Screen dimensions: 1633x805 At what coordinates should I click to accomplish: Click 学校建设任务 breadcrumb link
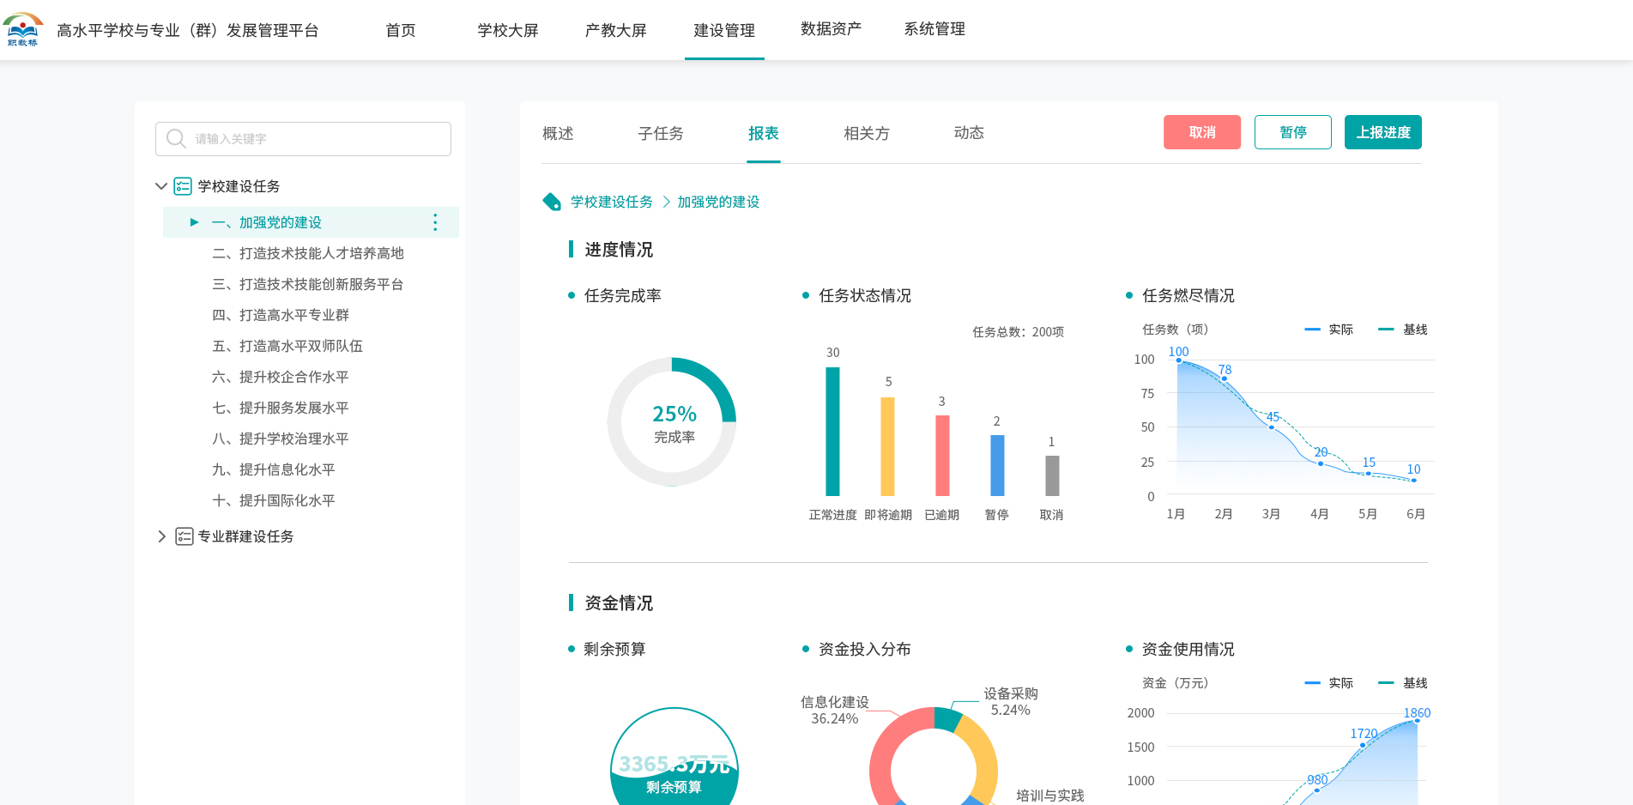tap(611, 202)
